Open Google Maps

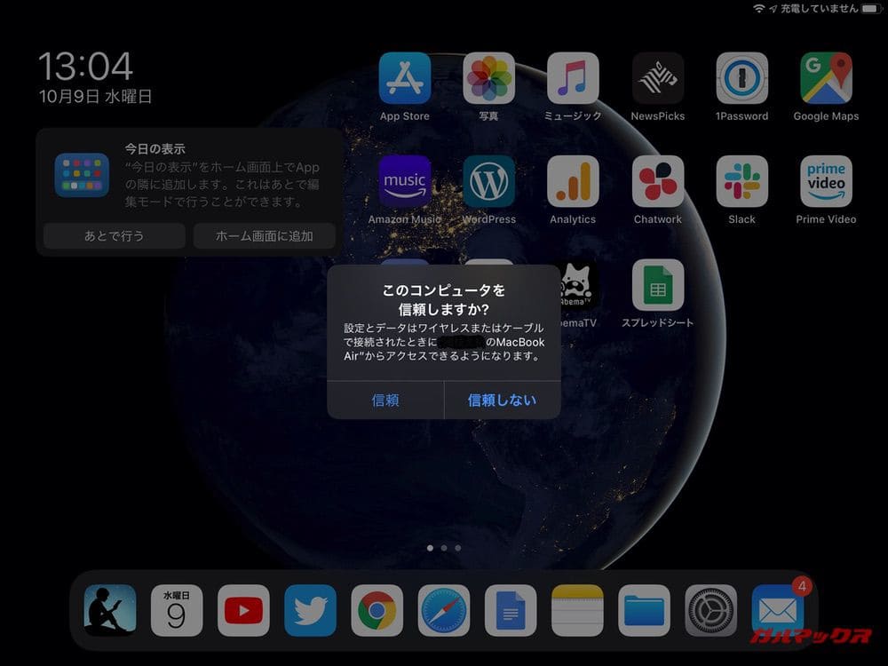(x=826, y=78)
